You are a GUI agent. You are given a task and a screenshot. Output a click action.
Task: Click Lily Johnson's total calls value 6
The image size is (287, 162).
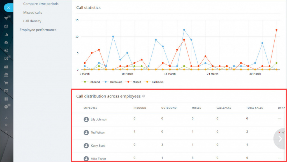coord(247,119)
